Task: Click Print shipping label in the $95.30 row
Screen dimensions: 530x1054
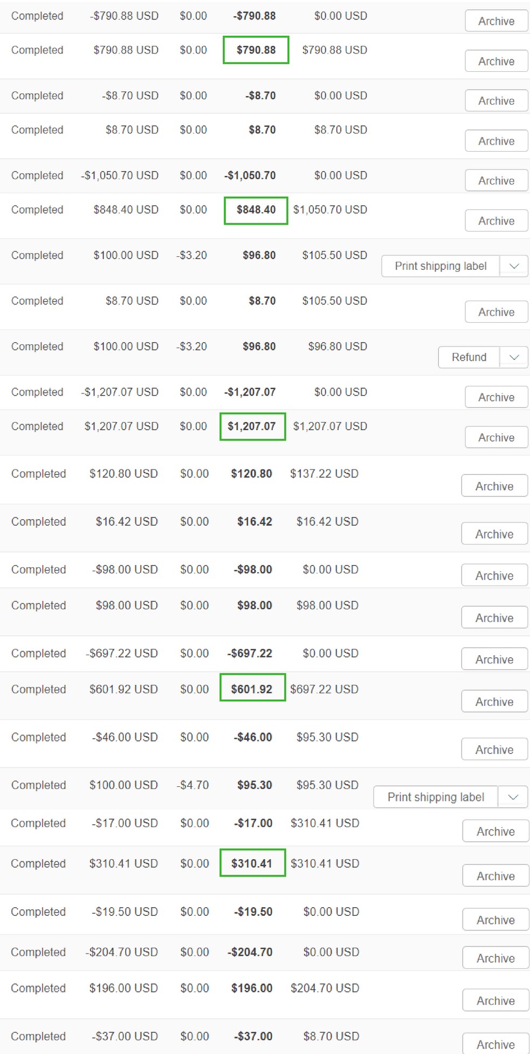Action: [436, 797]
